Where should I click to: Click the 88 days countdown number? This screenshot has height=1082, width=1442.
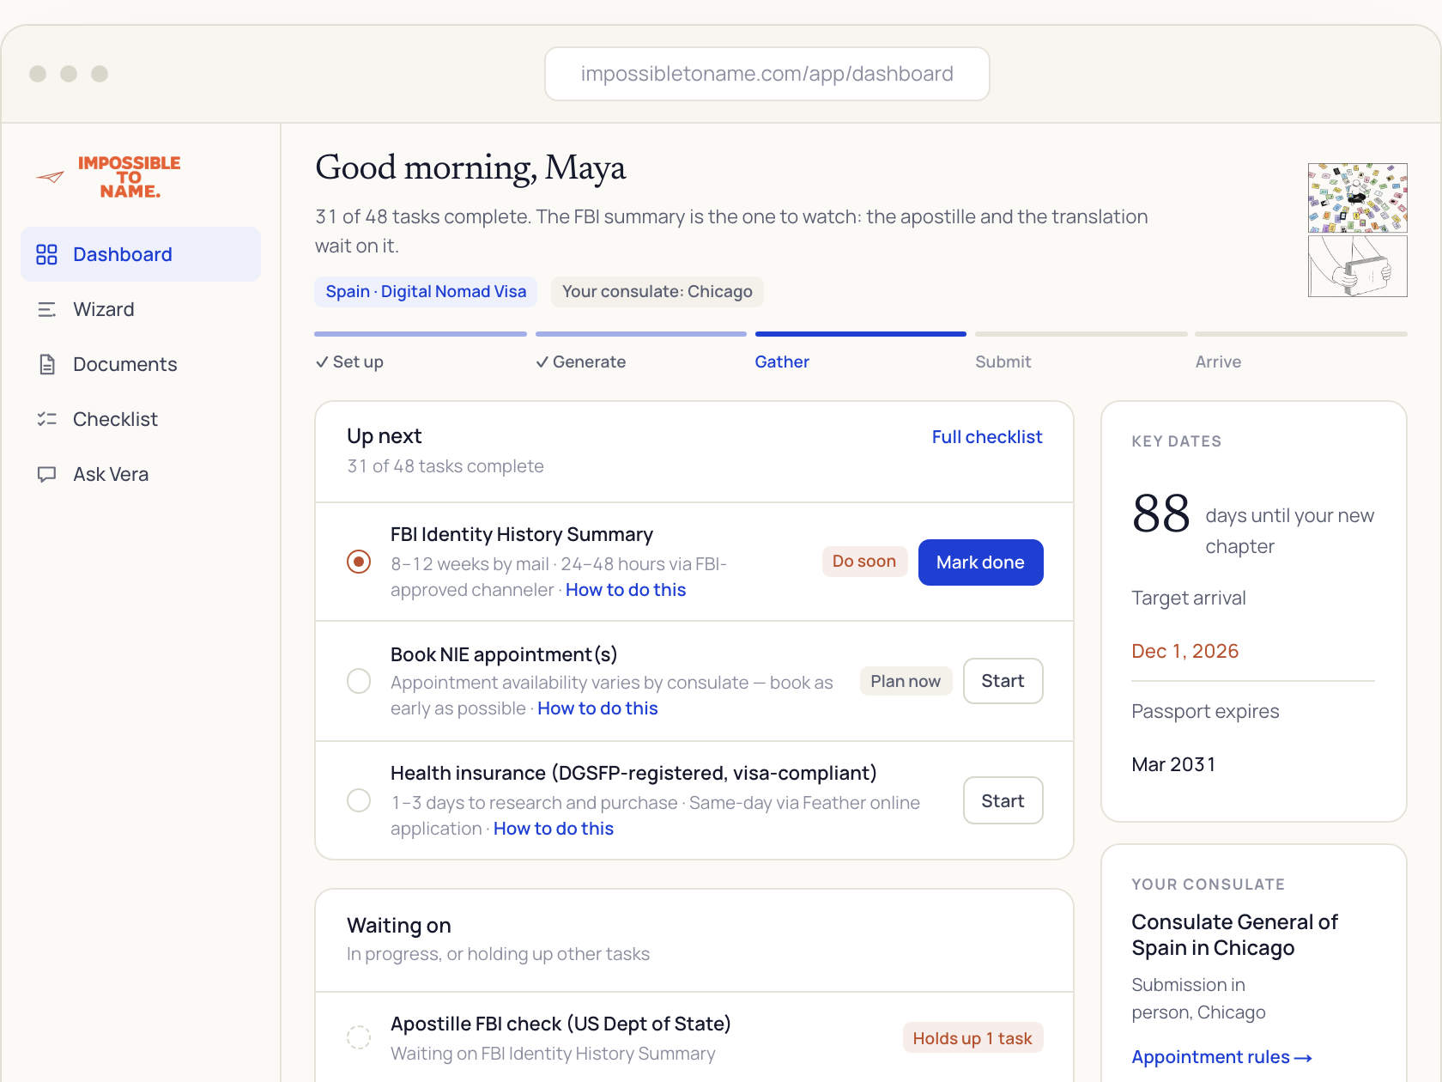[x=1161, y=514]
